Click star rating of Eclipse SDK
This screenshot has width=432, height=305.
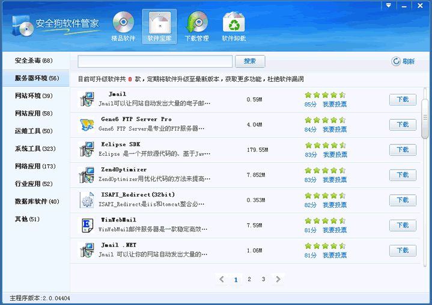pyautogui.click(x=326, y=146)
